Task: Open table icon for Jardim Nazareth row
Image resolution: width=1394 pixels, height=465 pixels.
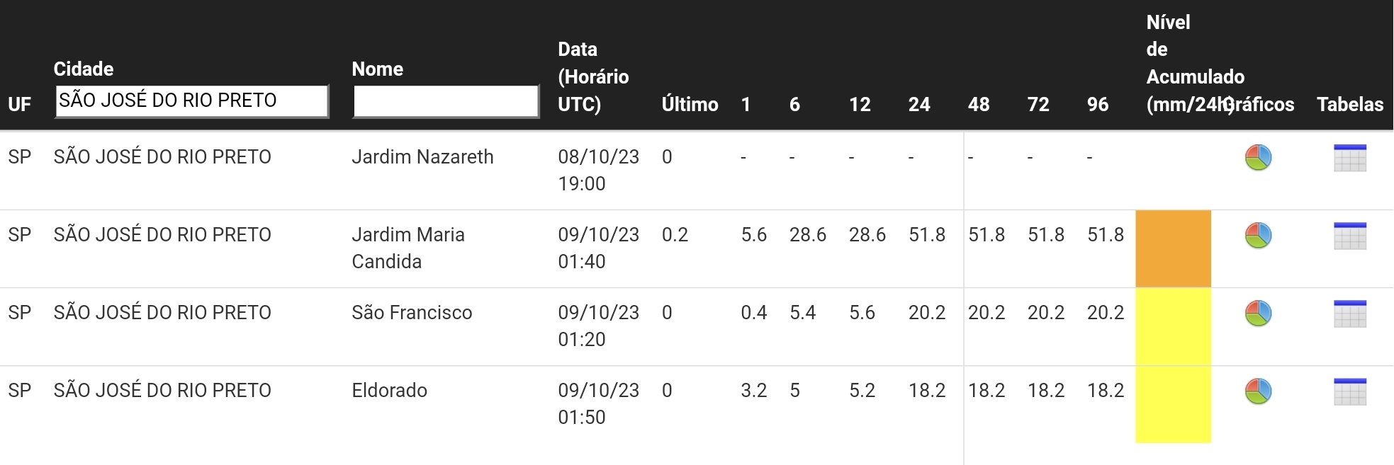Action: coord(1349,158)
